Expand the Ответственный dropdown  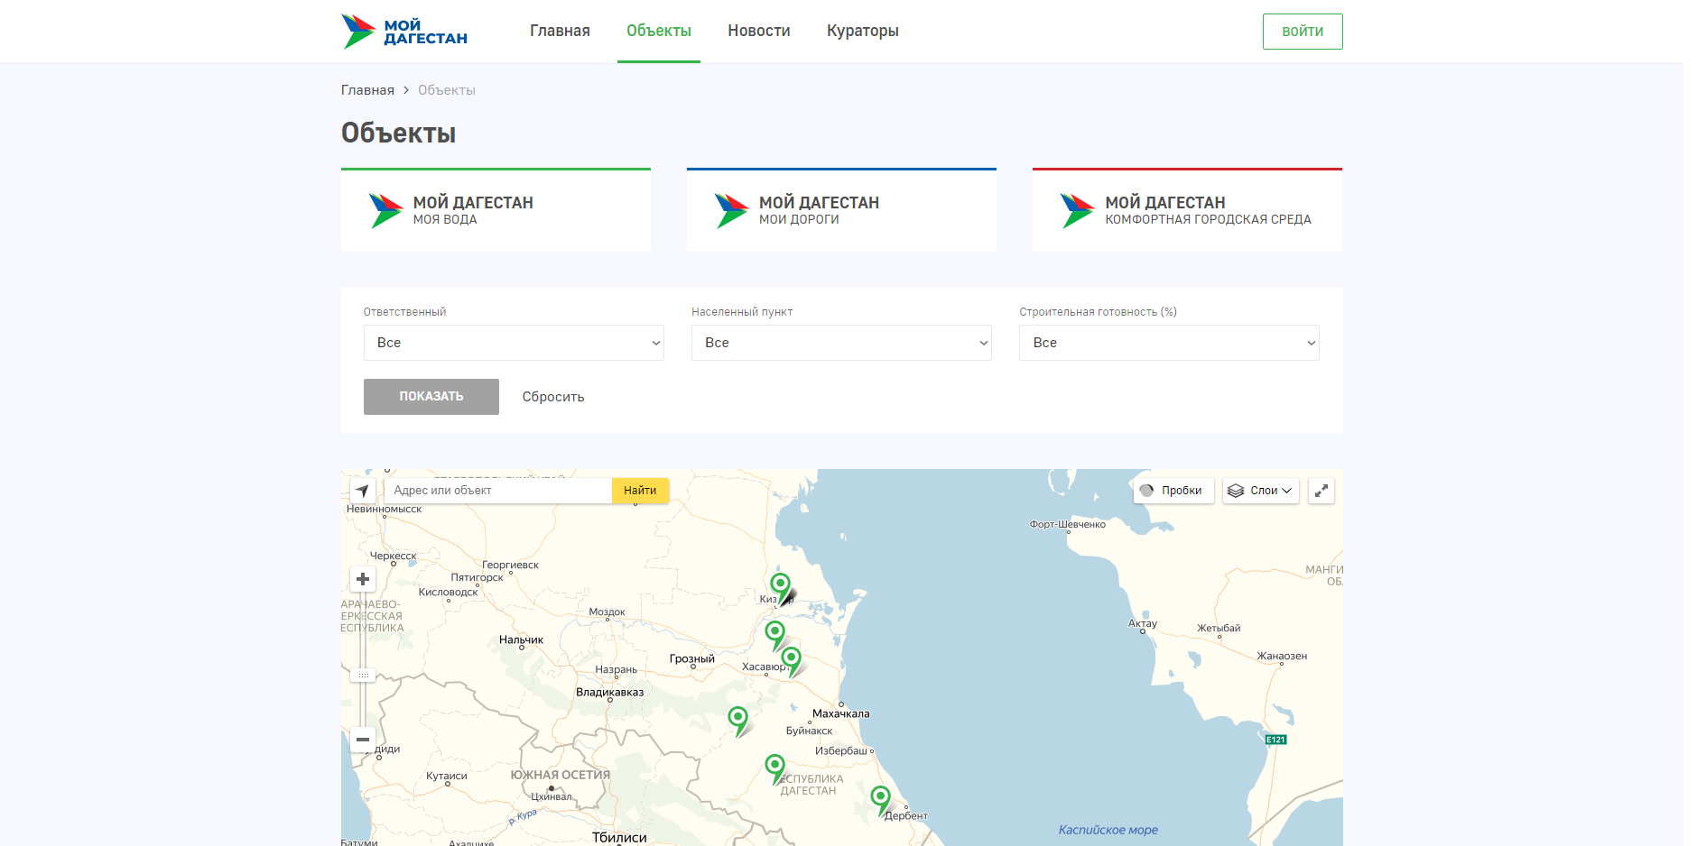[x=514, y=343]
